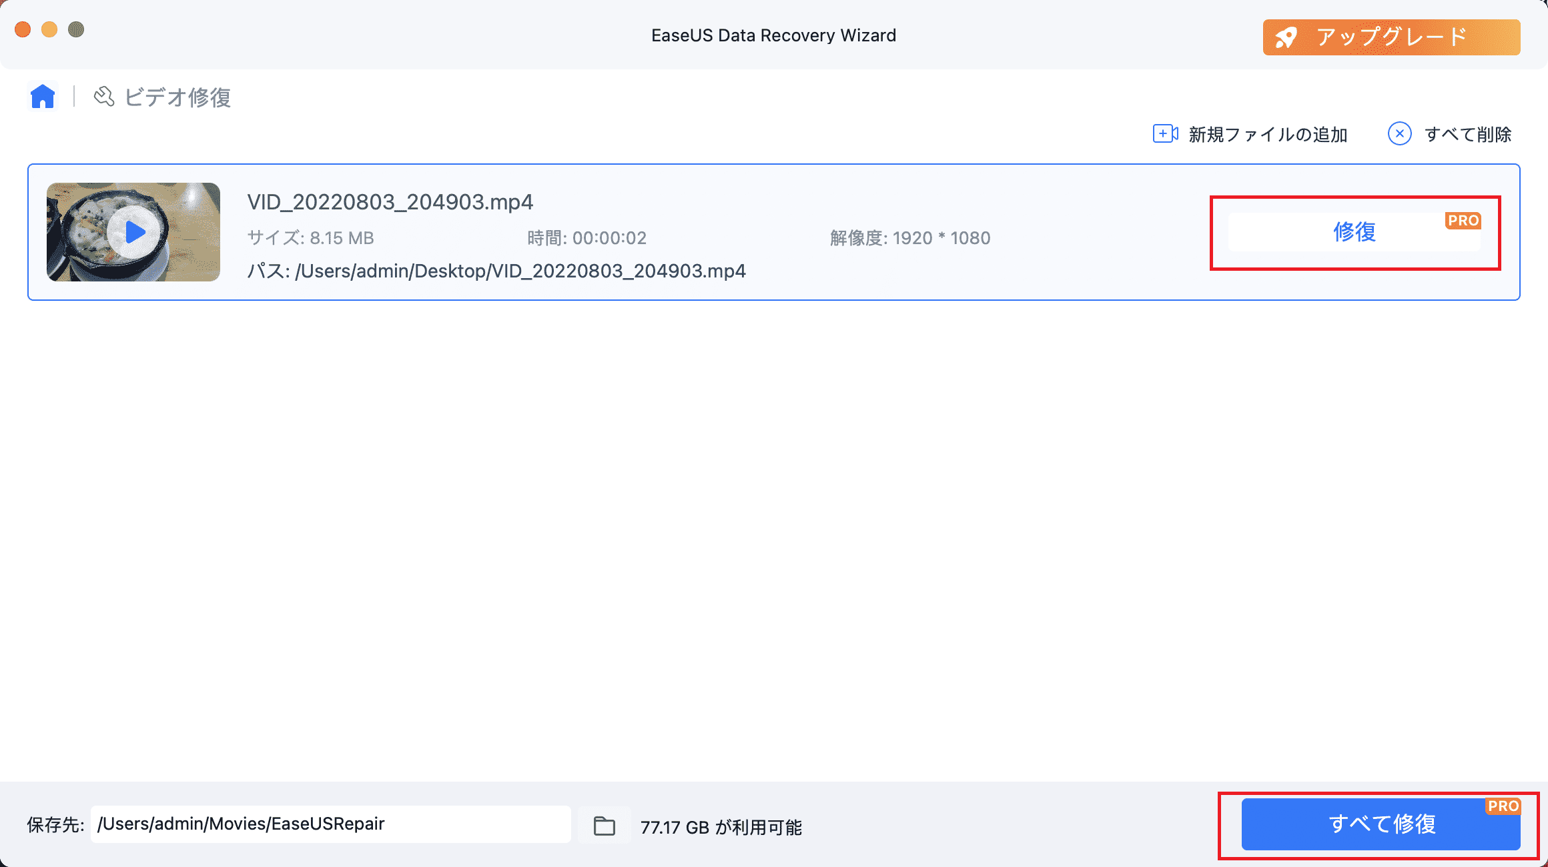Viewport: 1548px width, 867px height.
Task: Click the camera-plus icon next to 新規ファイルの追加
Action: (1165, 134)
